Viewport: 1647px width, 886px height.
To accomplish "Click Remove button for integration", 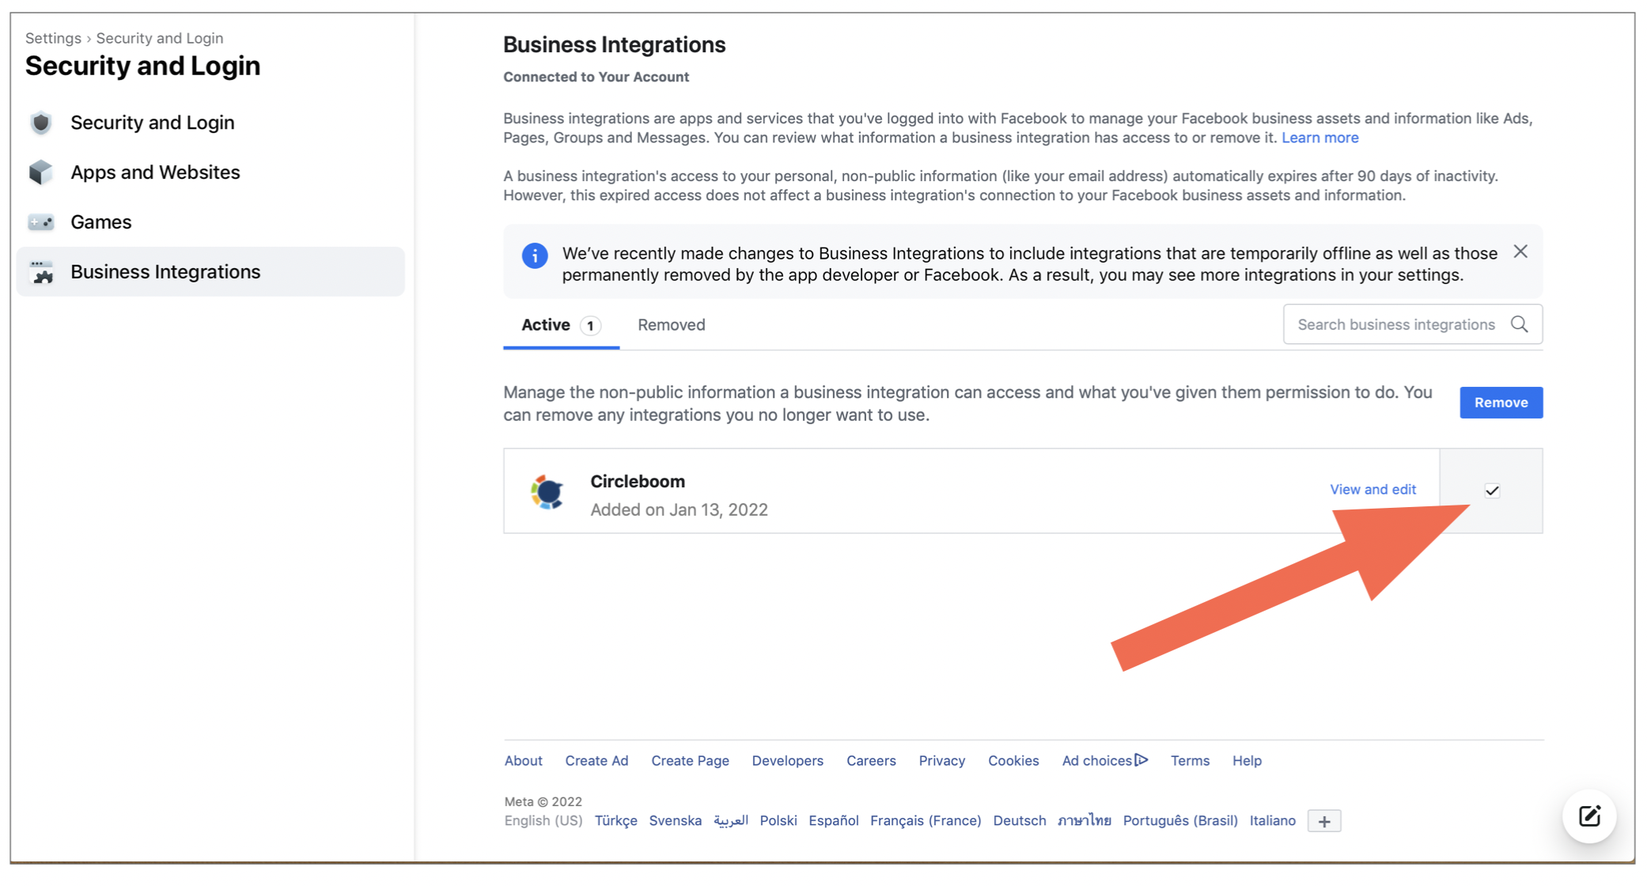I will [1501, 402].
